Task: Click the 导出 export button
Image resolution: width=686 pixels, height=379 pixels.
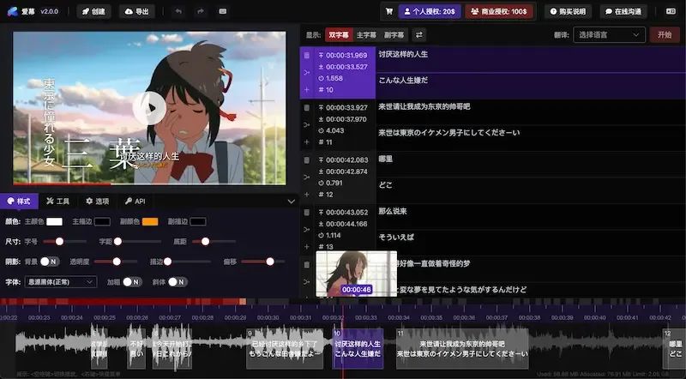Action: click(x=137, y=11)
